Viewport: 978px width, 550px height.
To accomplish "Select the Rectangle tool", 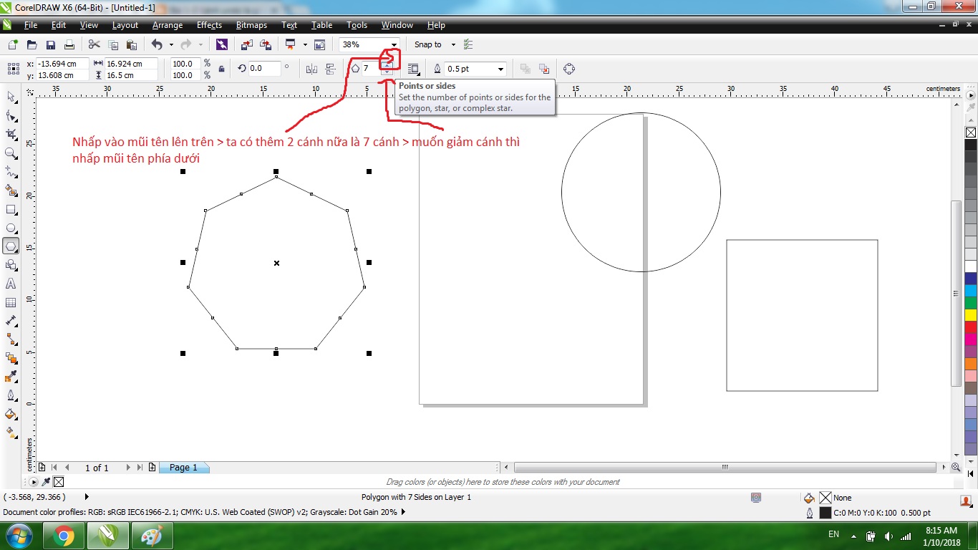I will point(11,209).
